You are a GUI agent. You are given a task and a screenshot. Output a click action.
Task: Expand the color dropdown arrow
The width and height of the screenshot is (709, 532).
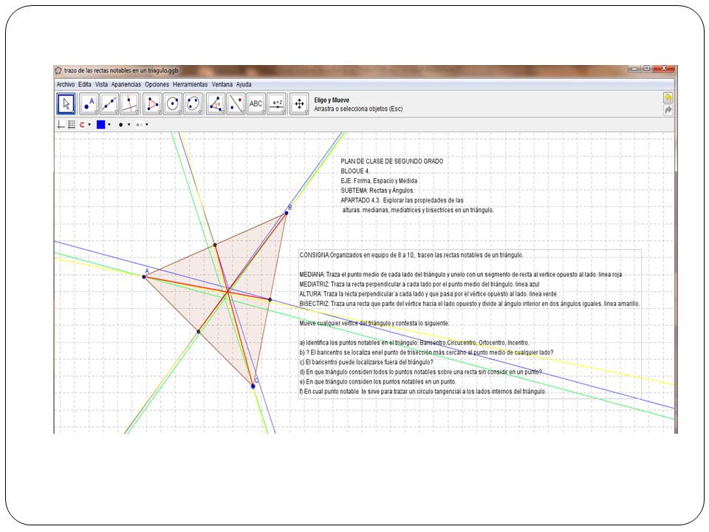click(109, 125)
